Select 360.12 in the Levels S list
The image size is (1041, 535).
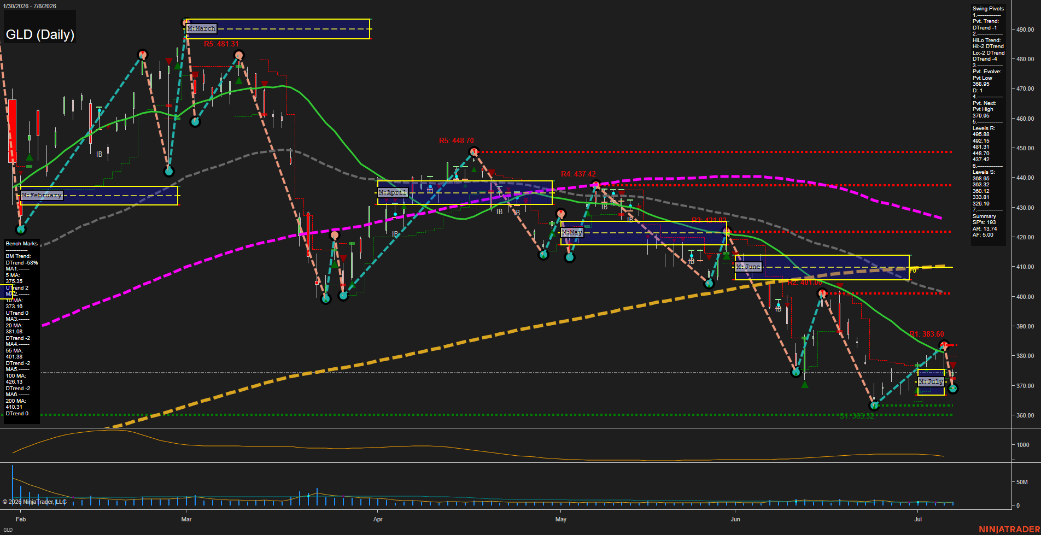pos(981,191)
